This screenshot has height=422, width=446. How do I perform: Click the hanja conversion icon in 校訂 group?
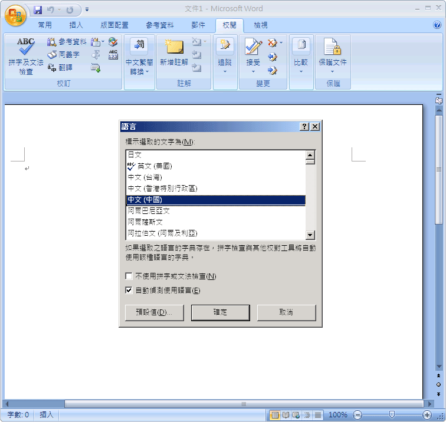click(96, 55)
